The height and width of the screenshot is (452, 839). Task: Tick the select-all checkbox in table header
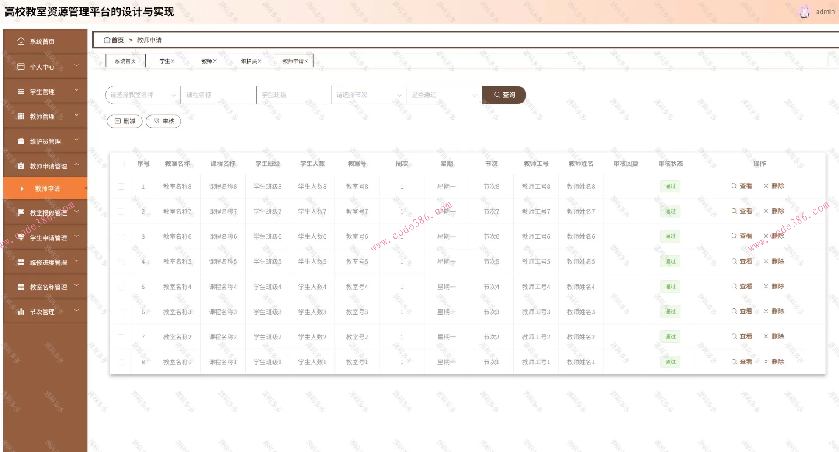click(121, 164)
